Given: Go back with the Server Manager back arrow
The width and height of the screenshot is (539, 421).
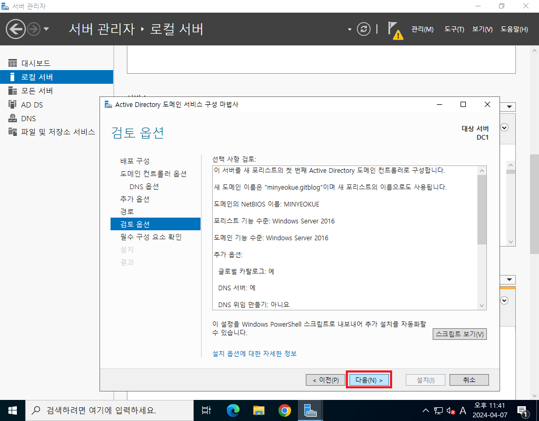Looking at the screenshot, I should click(15, 29).
